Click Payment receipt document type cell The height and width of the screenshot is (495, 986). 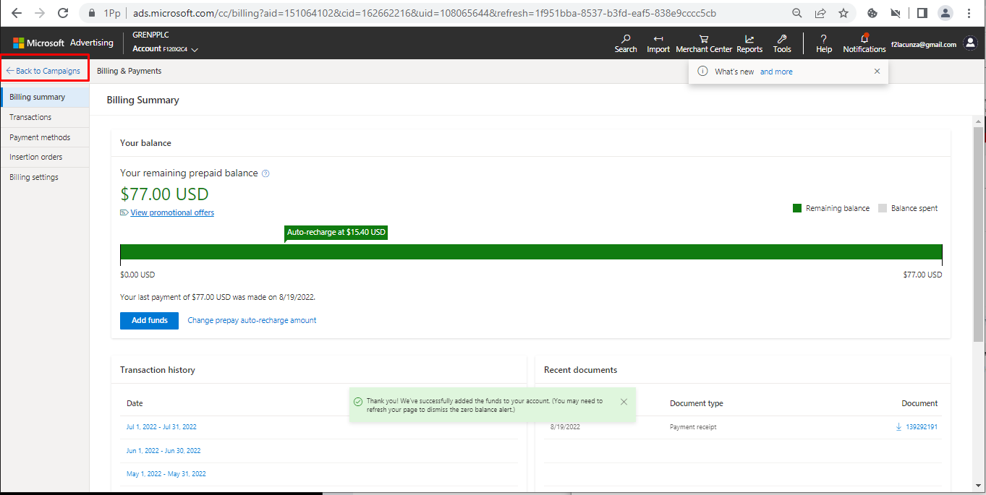click(x=693, y=427)
